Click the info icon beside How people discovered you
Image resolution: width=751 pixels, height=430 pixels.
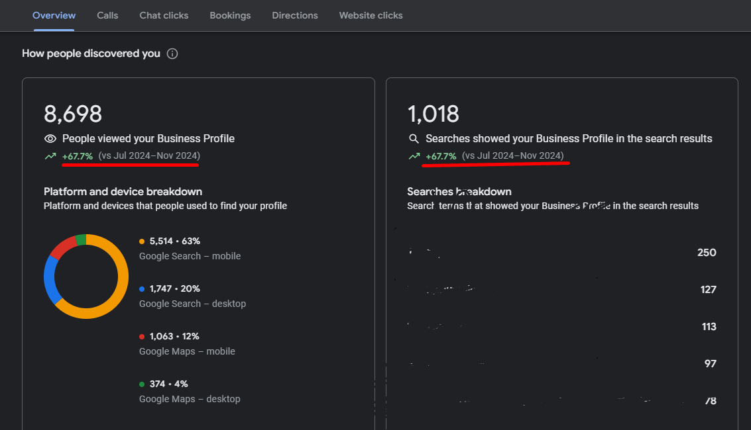pos(172,54)
